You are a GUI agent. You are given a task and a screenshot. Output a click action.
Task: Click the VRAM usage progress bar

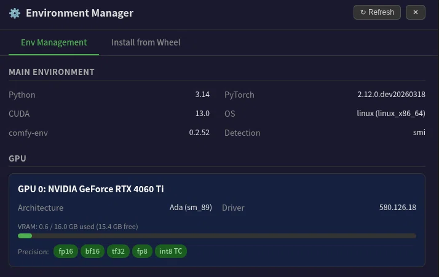tap(217, 236)
